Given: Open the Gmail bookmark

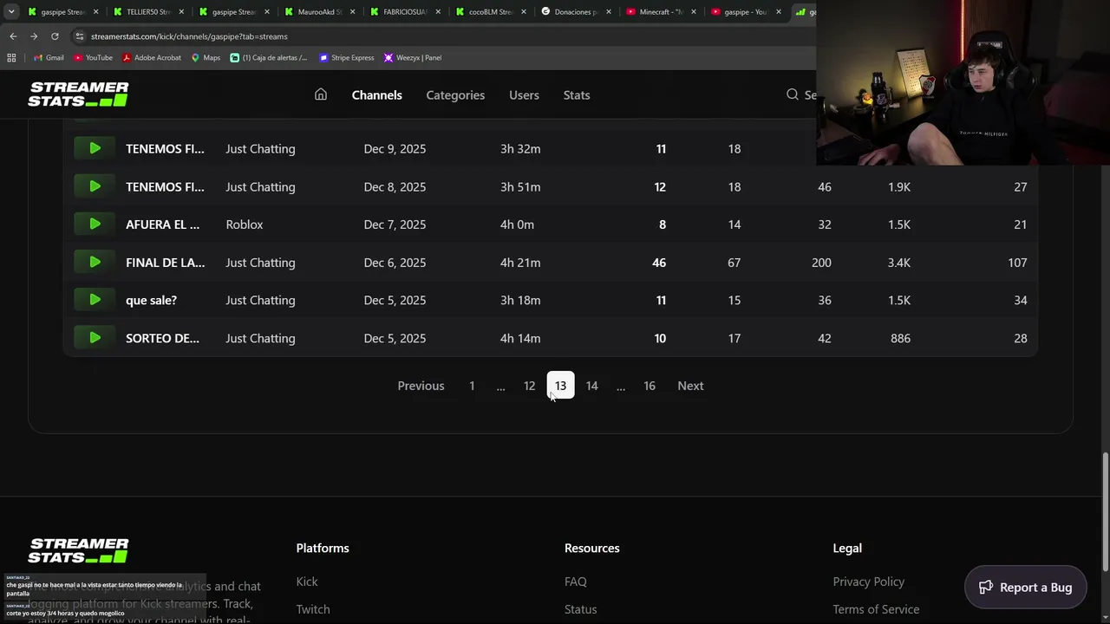Looking at the screenshot, I should click(49, 57).
